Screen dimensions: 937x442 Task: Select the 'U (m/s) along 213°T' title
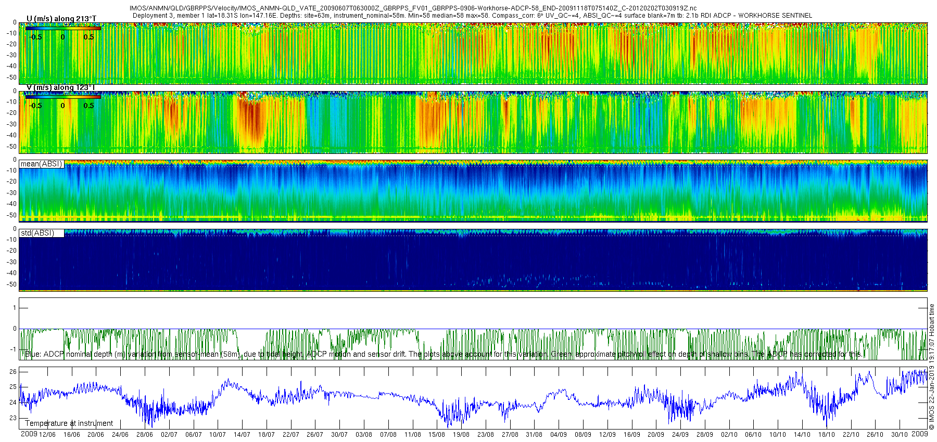(x=61, y=19)
